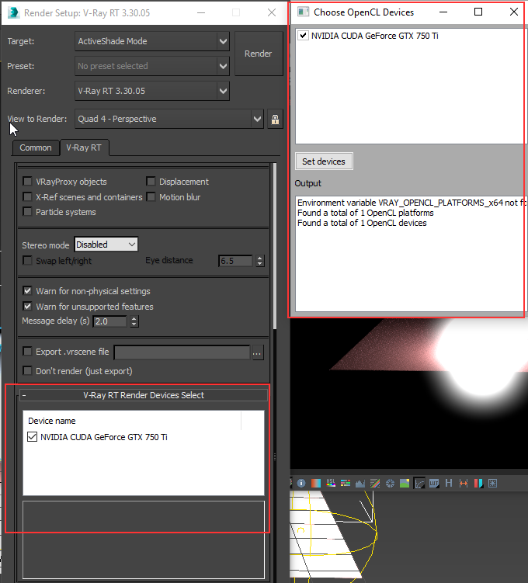
Task: Open the HSL color correction icon
Action: tap(331, 483)
